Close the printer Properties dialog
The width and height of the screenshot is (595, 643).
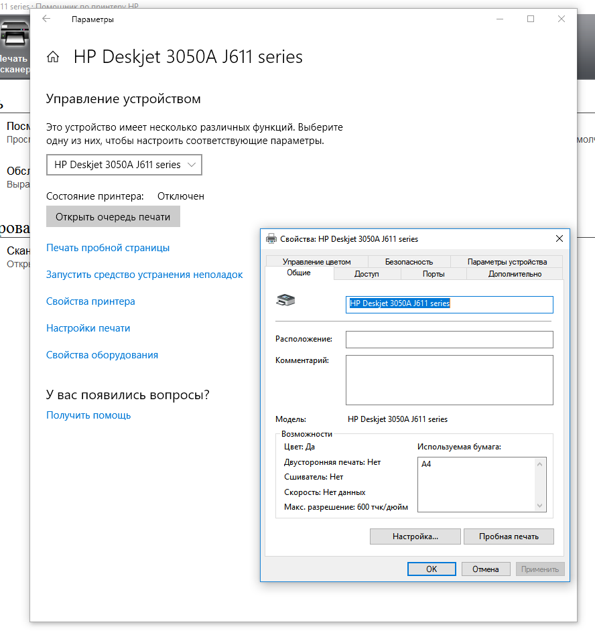tap(559, 238)
